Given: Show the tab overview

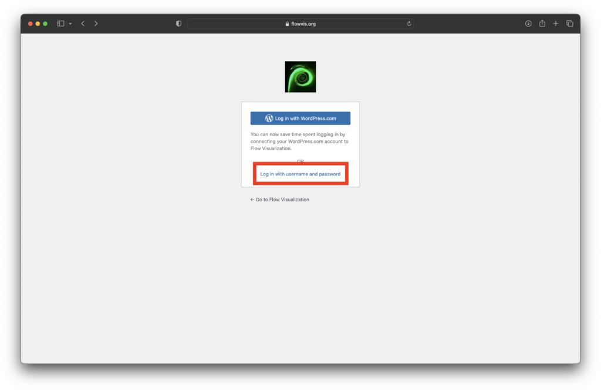Looking at the screenshot, I should coord(569,23).
